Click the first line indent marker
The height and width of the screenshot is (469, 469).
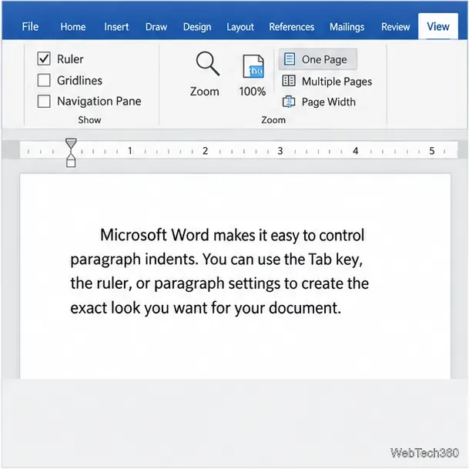tap(71, 143)
